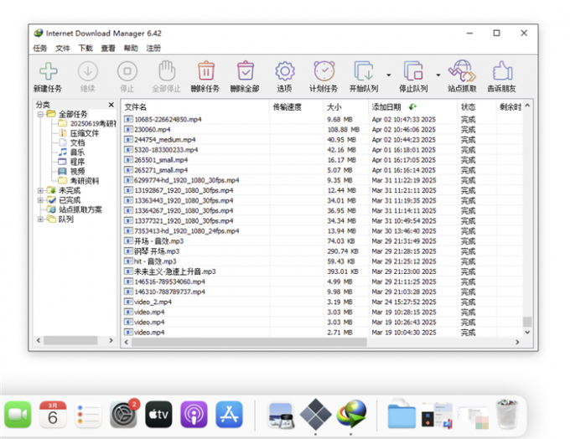
Task: Select the 站点抓取方案 tree item
Action: [80, 209]
